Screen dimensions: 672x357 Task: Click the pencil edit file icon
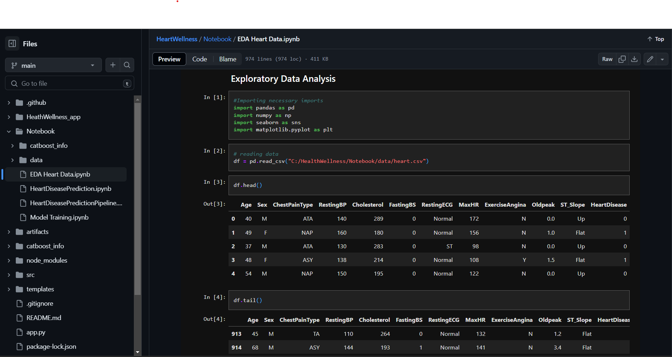650,59
